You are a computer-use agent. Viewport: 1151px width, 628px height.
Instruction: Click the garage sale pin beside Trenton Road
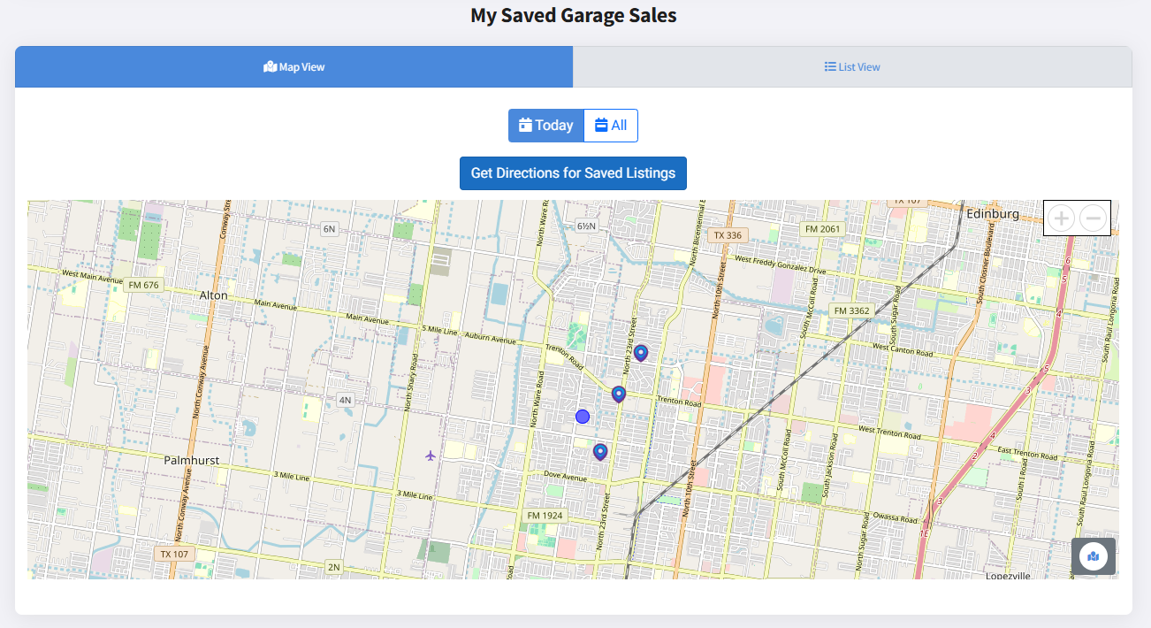618,394
